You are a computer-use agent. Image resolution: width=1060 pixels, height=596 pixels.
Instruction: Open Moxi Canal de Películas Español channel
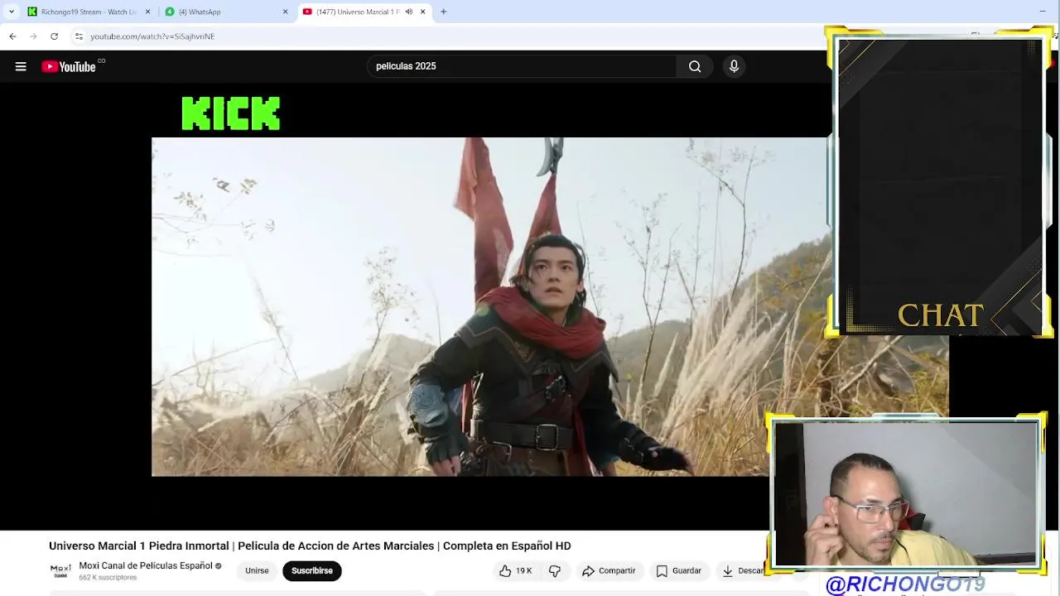click(x=146, y=565)
